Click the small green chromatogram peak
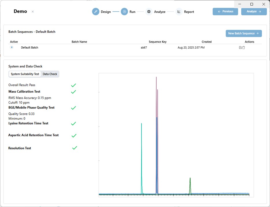 190,186
